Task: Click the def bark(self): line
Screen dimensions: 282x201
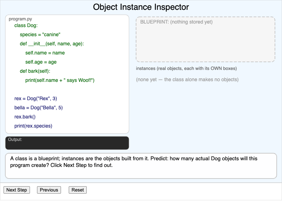Action: tap(35, 71)
